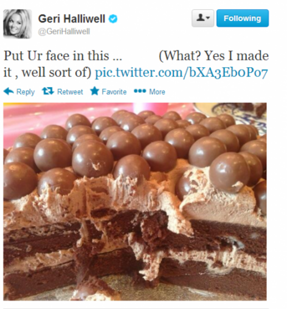The height and width of the screenshot is (309, 287).
Task: Click the Reply arrow icon
Action: click(9, 92)
